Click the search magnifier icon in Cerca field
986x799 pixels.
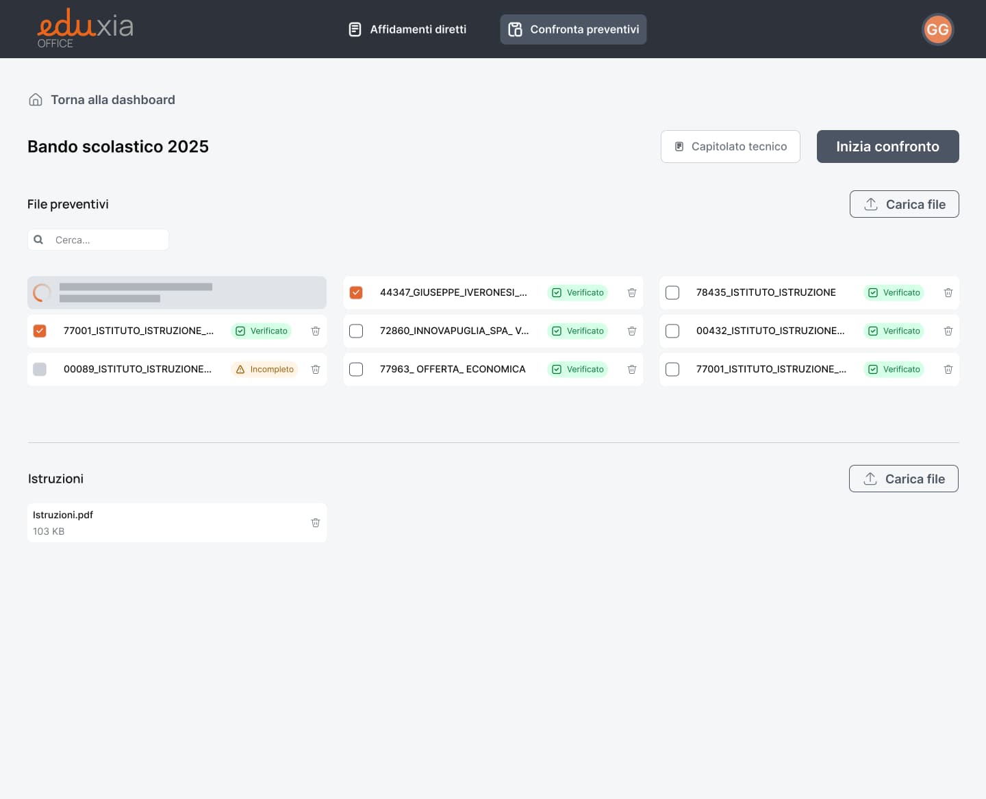pos(39,240)
